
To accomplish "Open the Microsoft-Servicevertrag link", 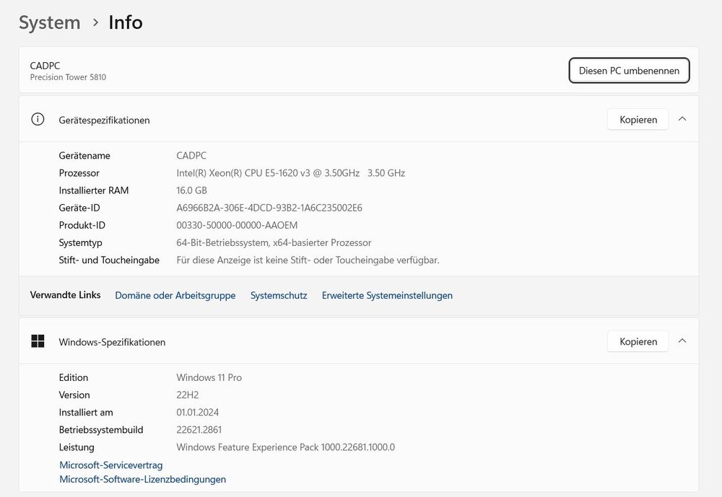I will 110,465.
